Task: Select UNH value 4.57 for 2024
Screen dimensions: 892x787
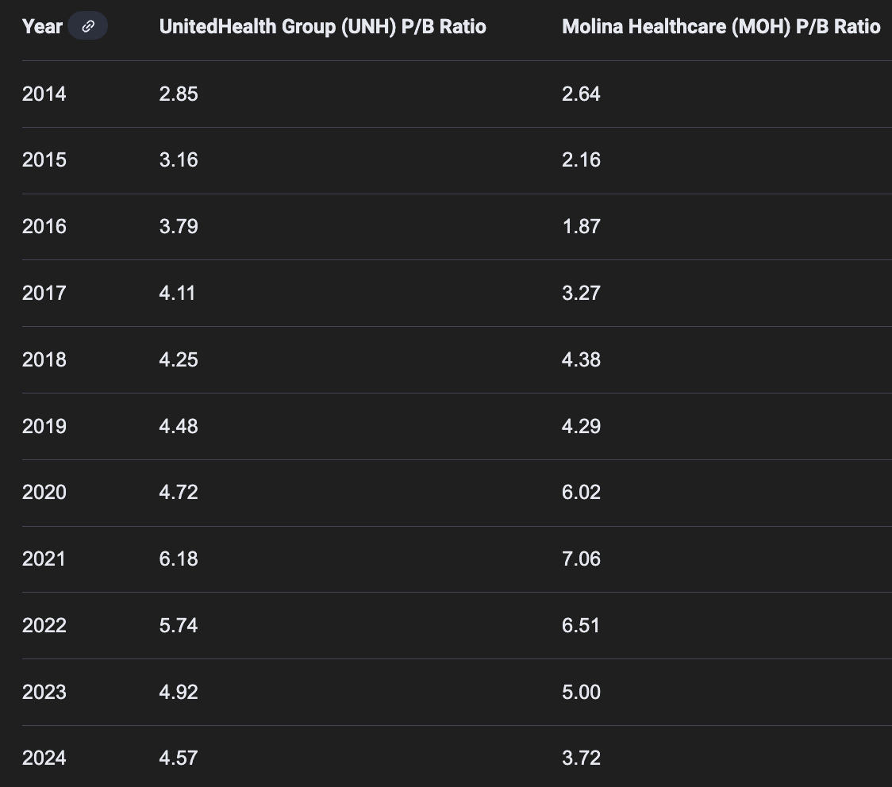Action: click(179, 758)
